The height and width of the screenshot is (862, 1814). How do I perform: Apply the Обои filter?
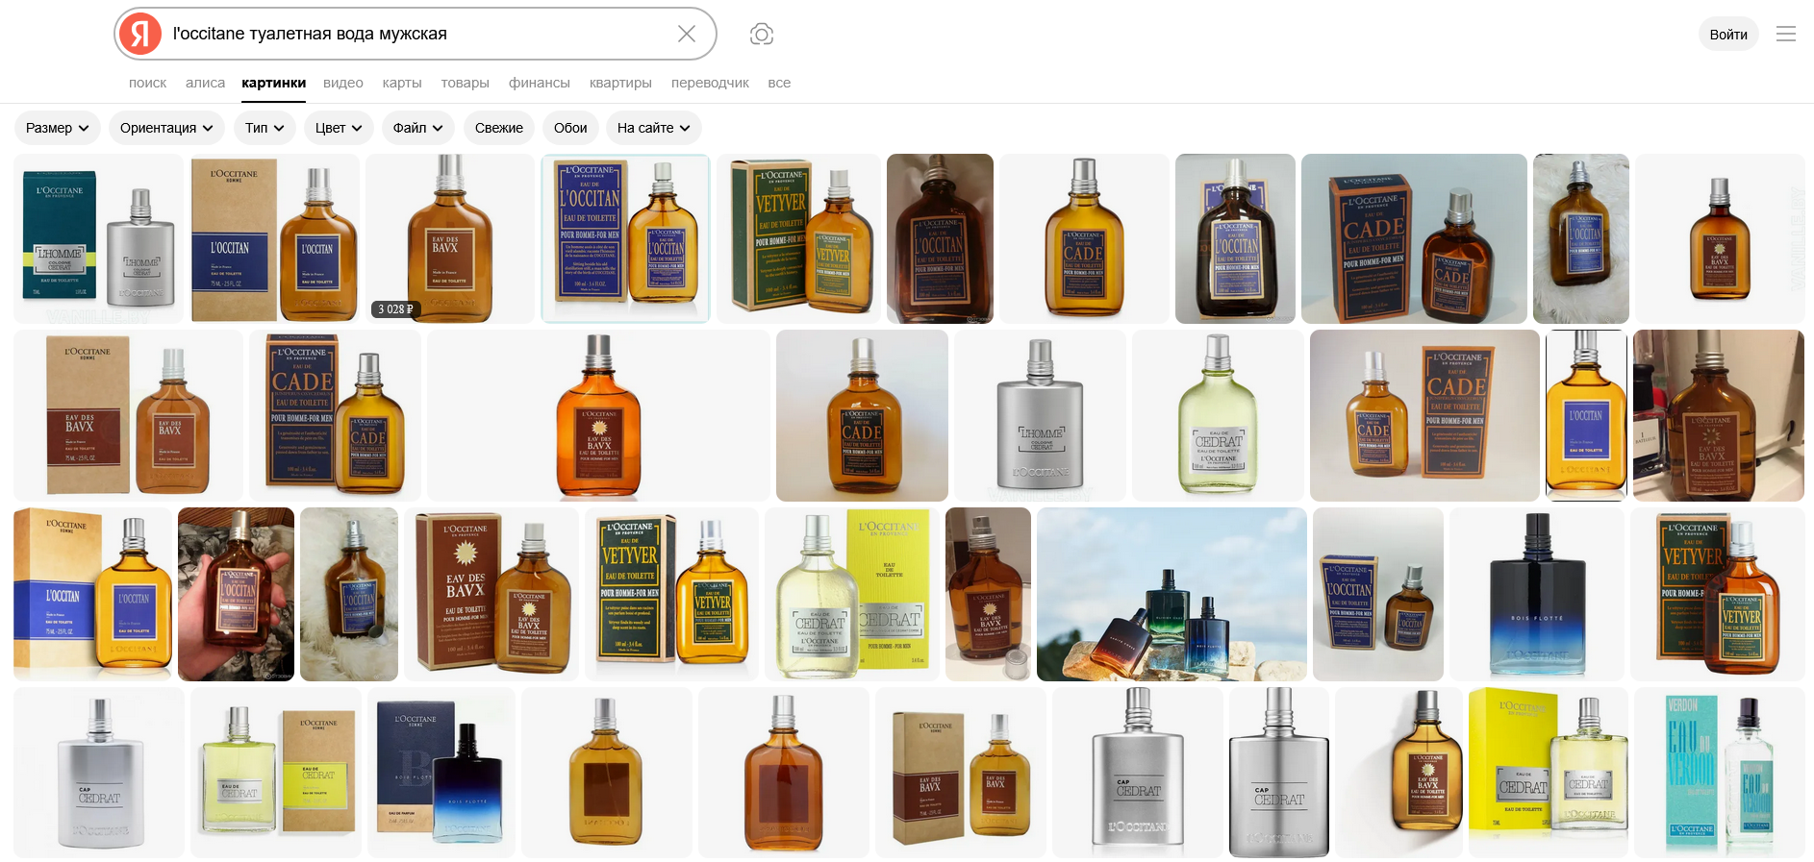coord(570,128)
